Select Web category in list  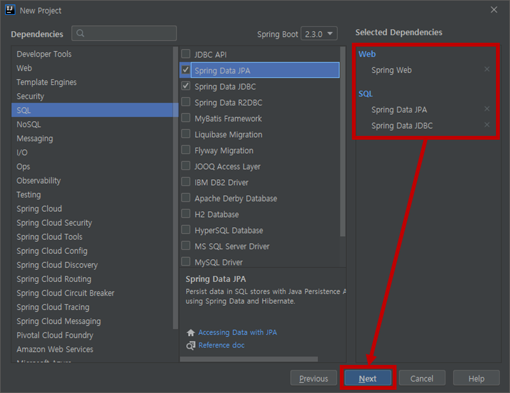[x=92, y=68]
